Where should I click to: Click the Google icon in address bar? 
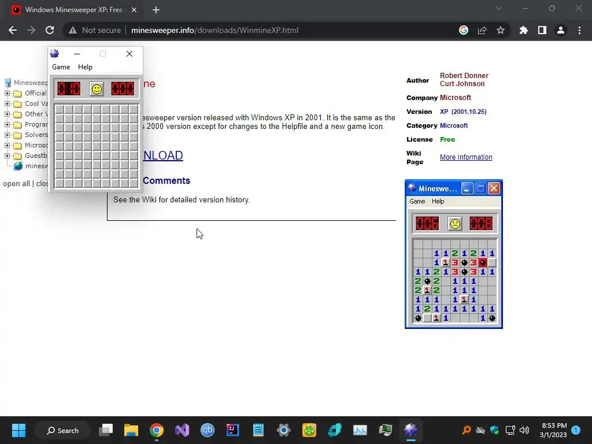coord(464,30)
